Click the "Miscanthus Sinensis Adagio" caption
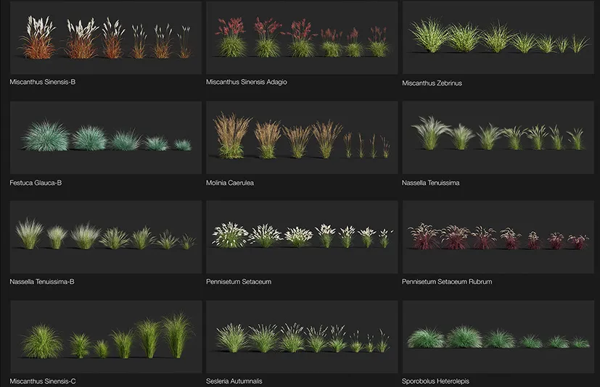 pos(247,82)
